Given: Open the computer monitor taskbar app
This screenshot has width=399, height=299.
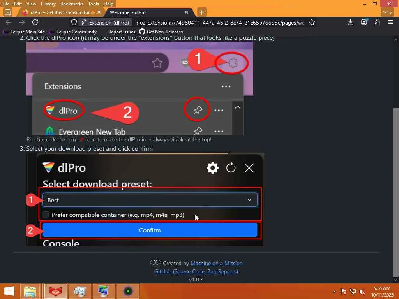Looking at the screenshot, I should point(104,291).
